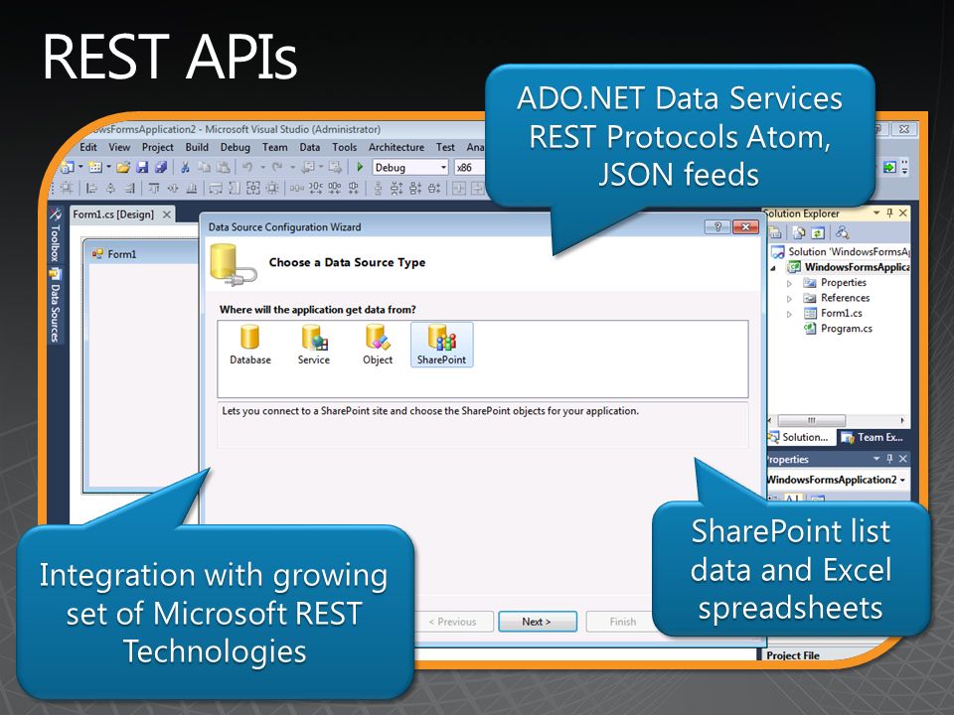The height and width of the screenshot is (715, 954).
Task: Open the Data Sources side tab
Action: [55, 305]
